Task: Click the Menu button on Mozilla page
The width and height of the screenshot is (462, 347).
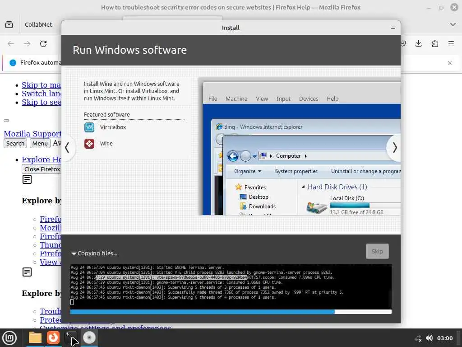Action: coord(40,143)
